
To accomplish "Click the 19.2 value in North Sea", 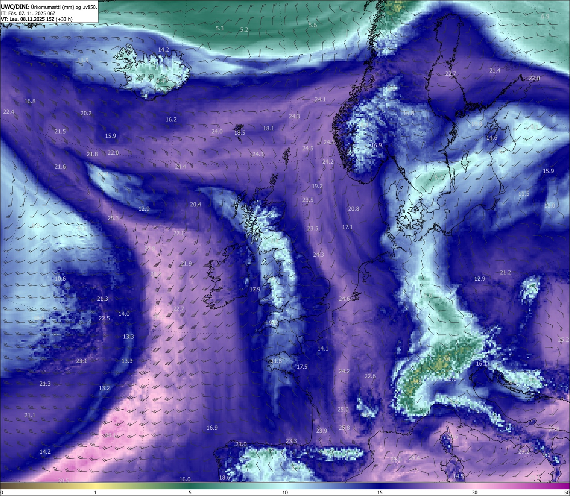I will (317, 186).
